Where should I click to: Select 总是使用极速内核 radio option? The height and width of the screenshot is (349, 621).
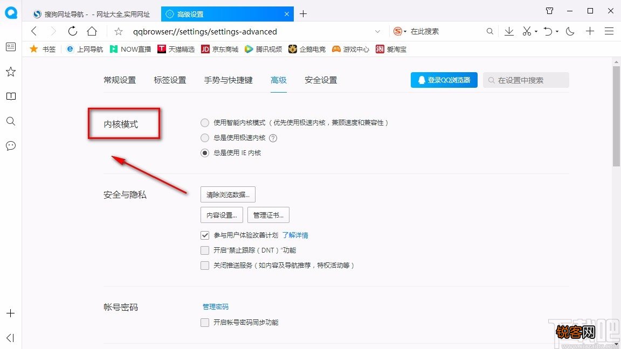coord(205,138)
